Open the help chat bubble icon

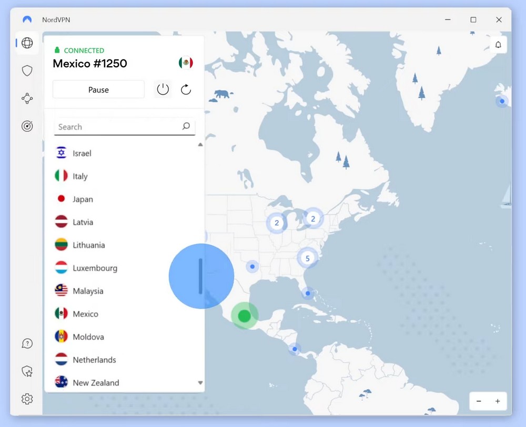tap(27, 343)
